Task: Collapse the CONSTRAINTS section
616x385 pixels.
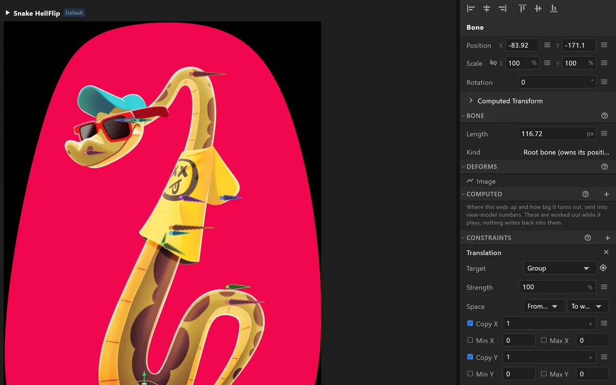Action: tap(463, 238)
